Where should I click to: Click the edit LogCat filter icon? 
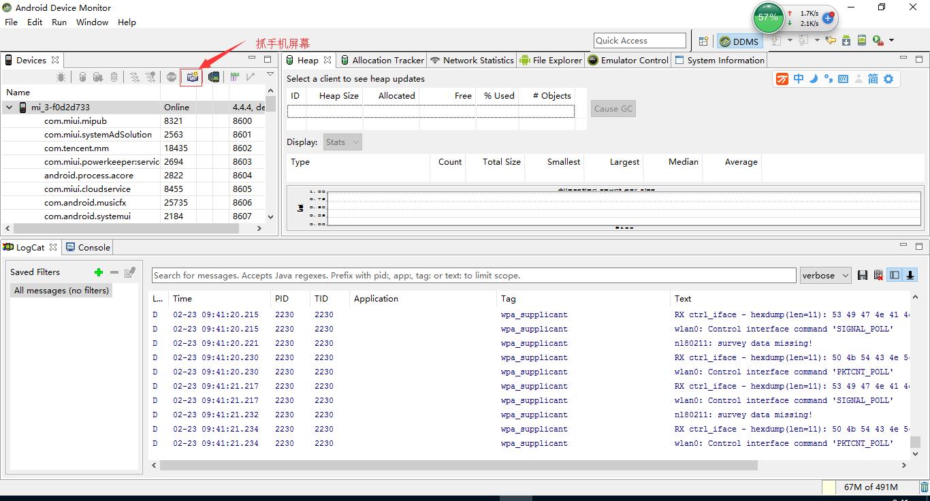[x=130, y=272]
